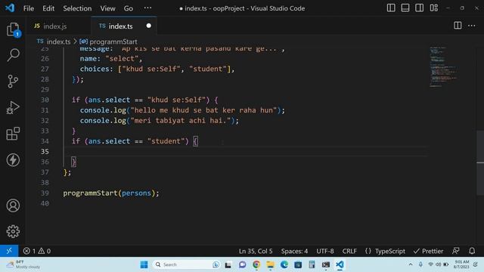
Task: Change line ending via CRLF
Action: (x=349, y=251)
